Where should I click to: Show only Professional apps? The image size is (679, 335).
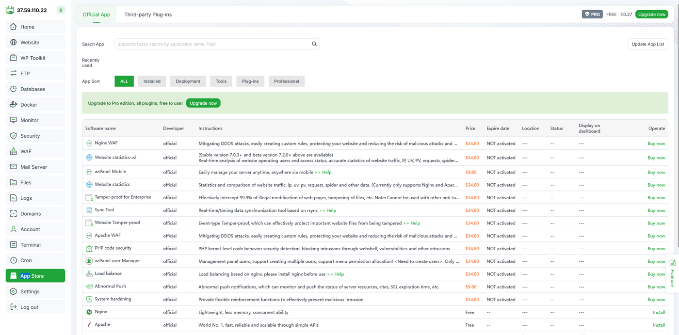286,81
